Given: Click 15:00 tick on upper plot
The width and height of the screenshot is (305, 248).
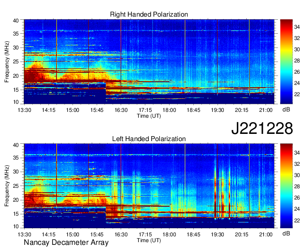Looking at the screenshot, I should 73,110.
